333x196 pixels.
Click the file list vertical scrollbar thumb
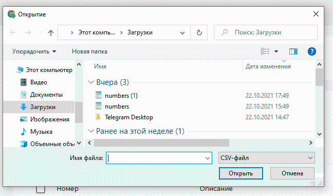[319, 77]
